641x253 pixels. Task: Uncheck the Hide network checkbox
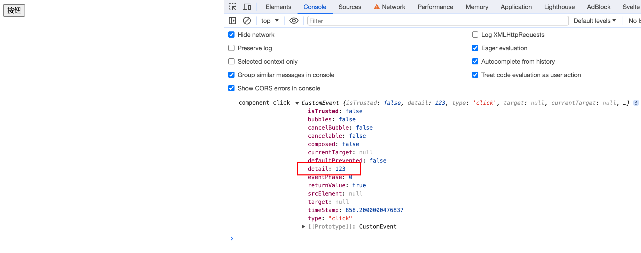(x=231, y=35)
